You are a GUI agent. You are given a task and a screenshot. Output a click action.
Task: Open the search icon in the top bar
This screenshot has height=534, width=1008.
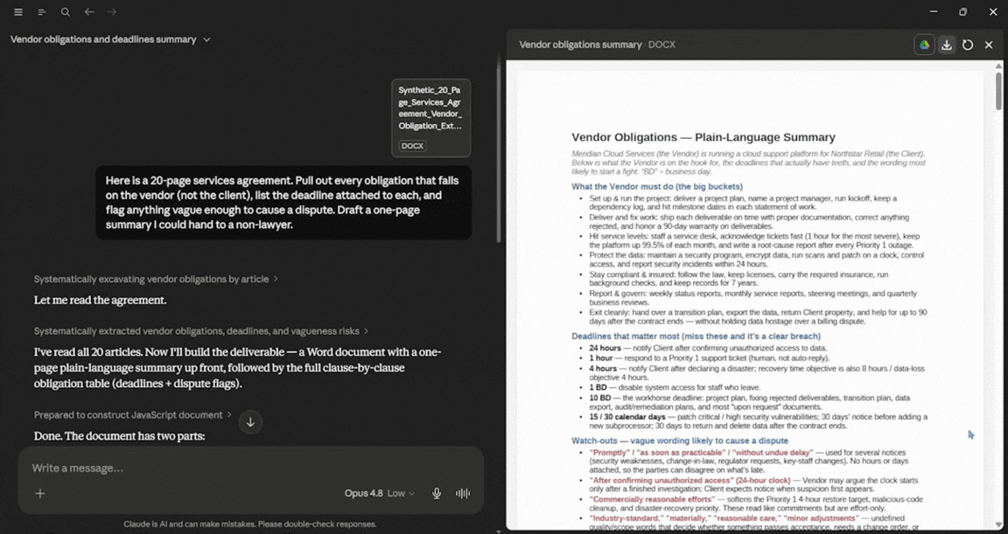[x=66, y=12]
